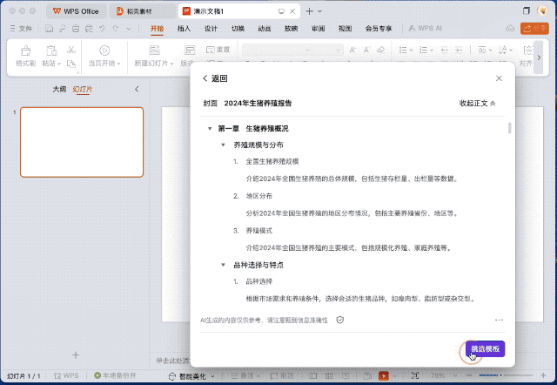Click the shield icon beside AI disclaimer

340,320
